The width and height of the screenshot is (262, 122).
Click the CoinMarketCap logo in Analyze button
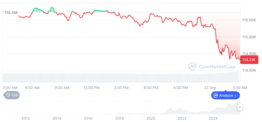pos(216,95)
